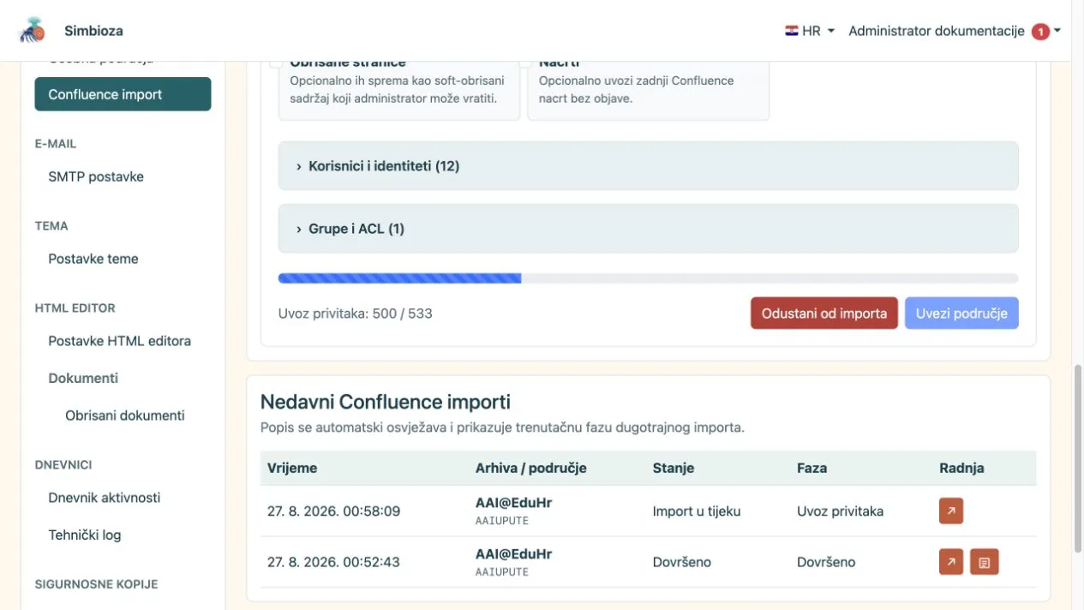Open Postavke HTML editora

tap(119, 341)
